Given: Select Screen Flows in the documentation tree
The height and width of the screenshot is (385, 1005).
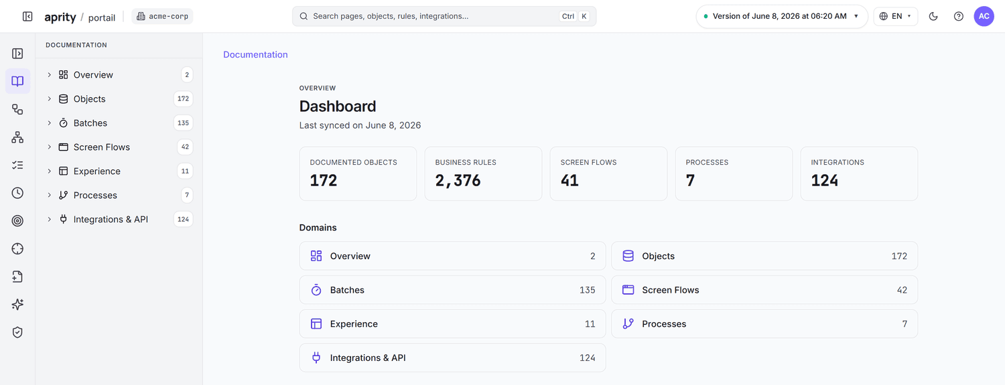Looking at the screenshot, I should click(102, 147).
